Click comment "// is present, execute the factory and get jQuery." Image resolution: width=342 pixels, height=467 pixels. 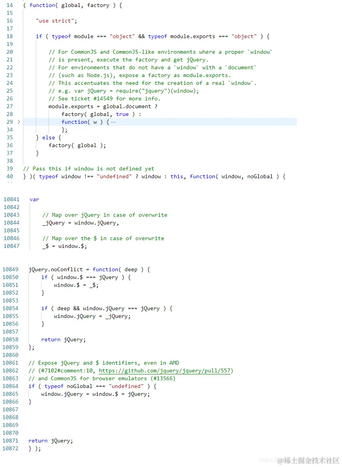coord(129,60)
